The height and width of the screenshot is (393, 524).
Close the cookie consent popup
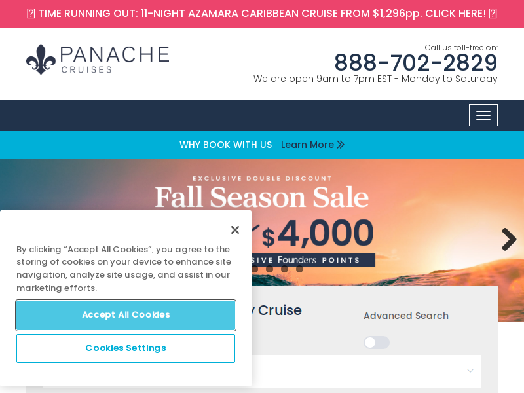235,230
